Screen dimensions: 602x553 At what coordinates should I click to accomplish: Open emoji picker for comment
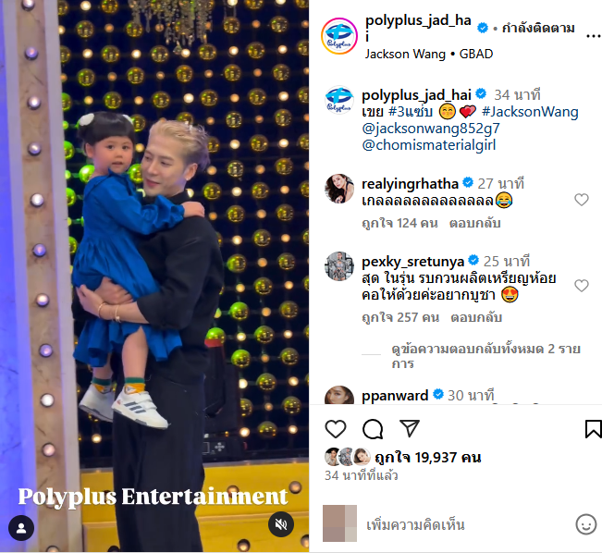pos(586,524)
